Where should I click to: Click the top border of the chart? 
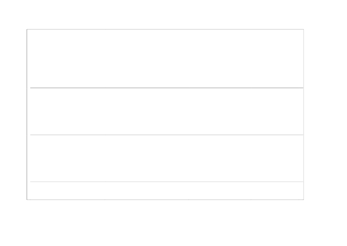coord(165,29)
